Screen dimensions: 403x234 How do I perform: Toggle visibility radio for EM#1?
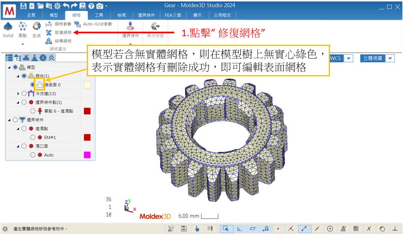pyautogui.click(x=33, y=137)
